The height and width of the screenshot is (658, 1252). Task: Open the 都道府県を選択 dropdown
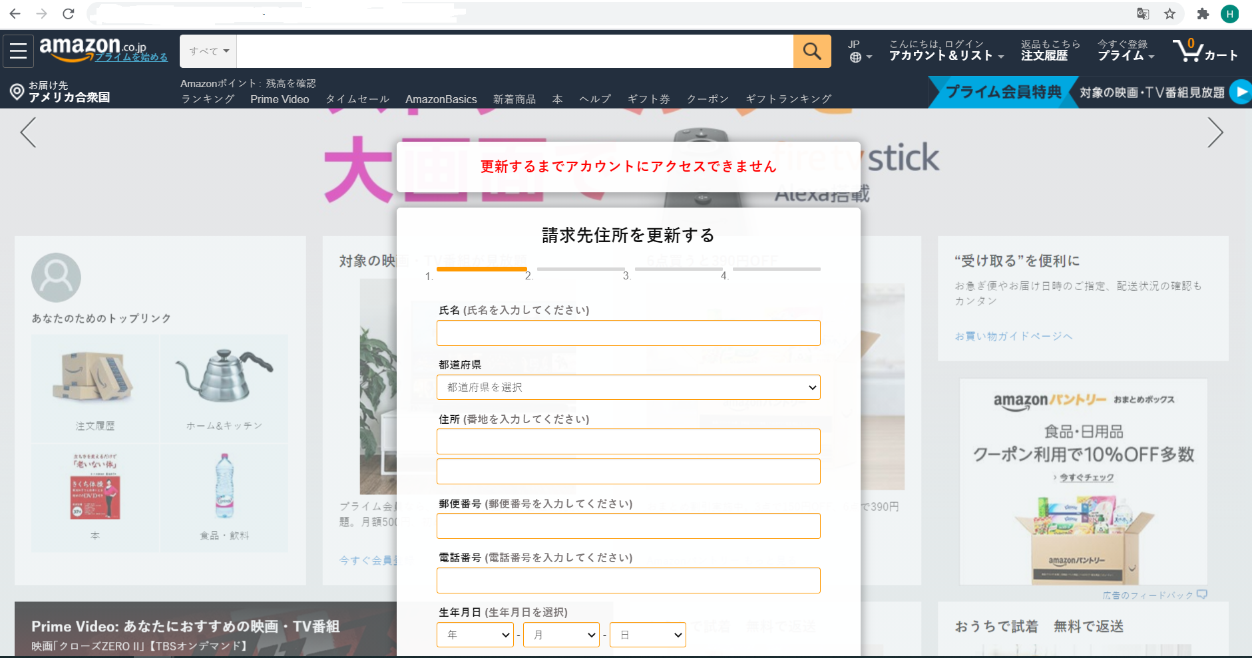(628, 387)
